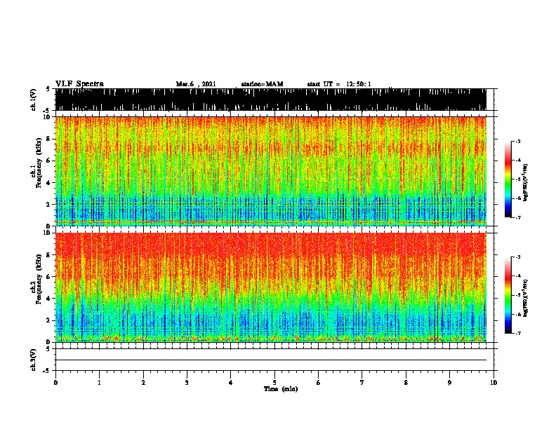The image size is (556, 429).
Task: Select the date label "Mar.6 , 2021"
Action: point(196,84)
